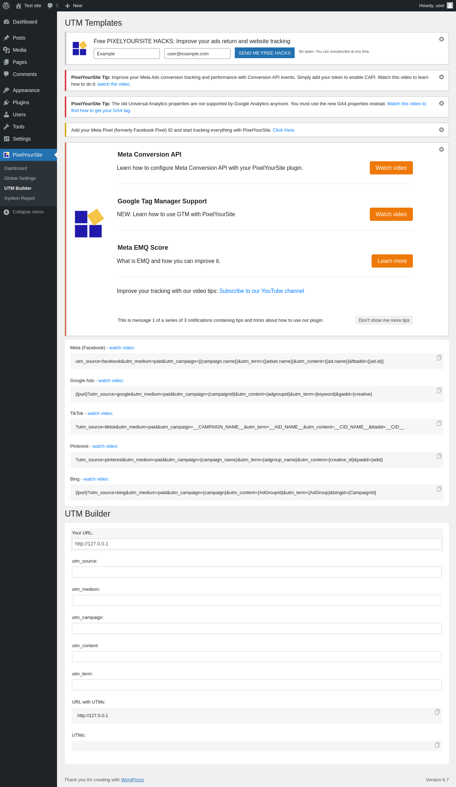Dismiss the Conversion API tip notice
The image size is (456, 787).
point(441,77)
